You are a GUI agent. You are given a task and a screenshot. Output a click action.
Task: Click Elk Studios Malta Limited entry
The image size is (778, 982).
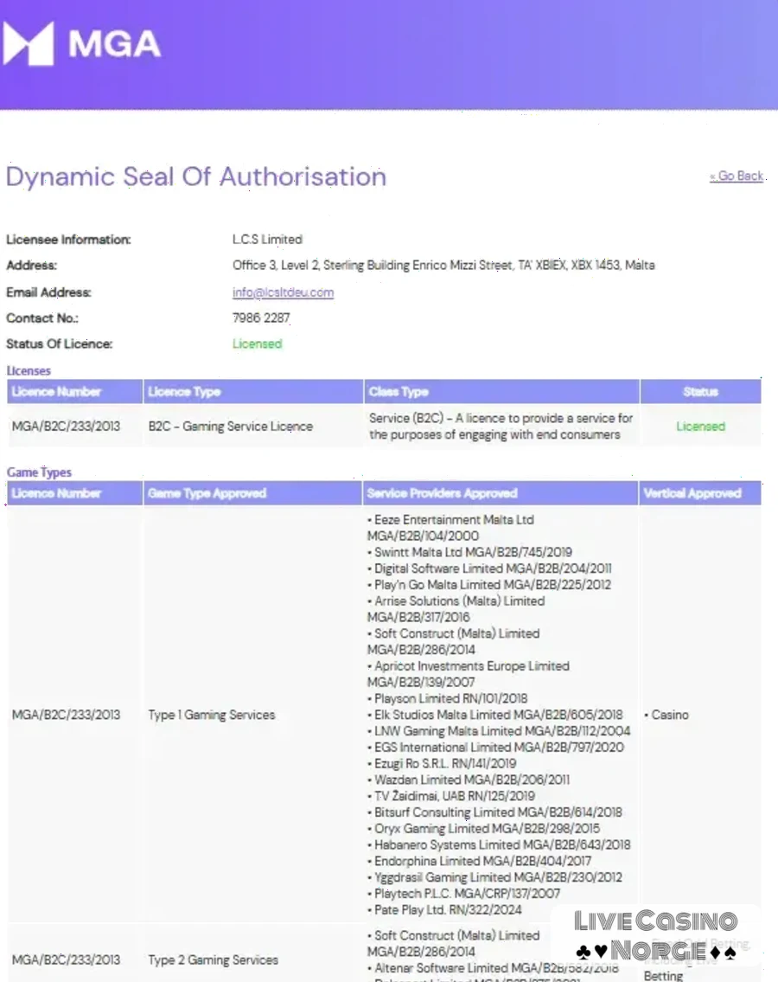click(x=495, y=715)
